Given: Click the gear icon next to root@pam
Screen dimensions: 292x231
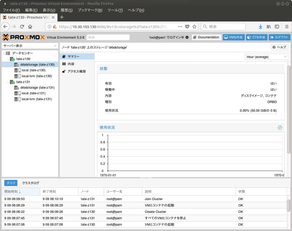Looking at the screenshot, I should (187, 37).
